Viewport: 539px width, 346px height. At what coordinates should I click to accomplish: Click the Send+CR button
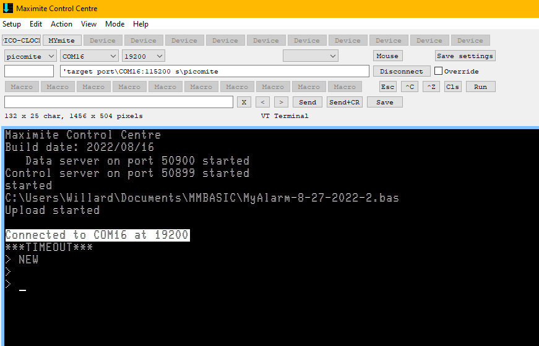(x=345, y=102)
